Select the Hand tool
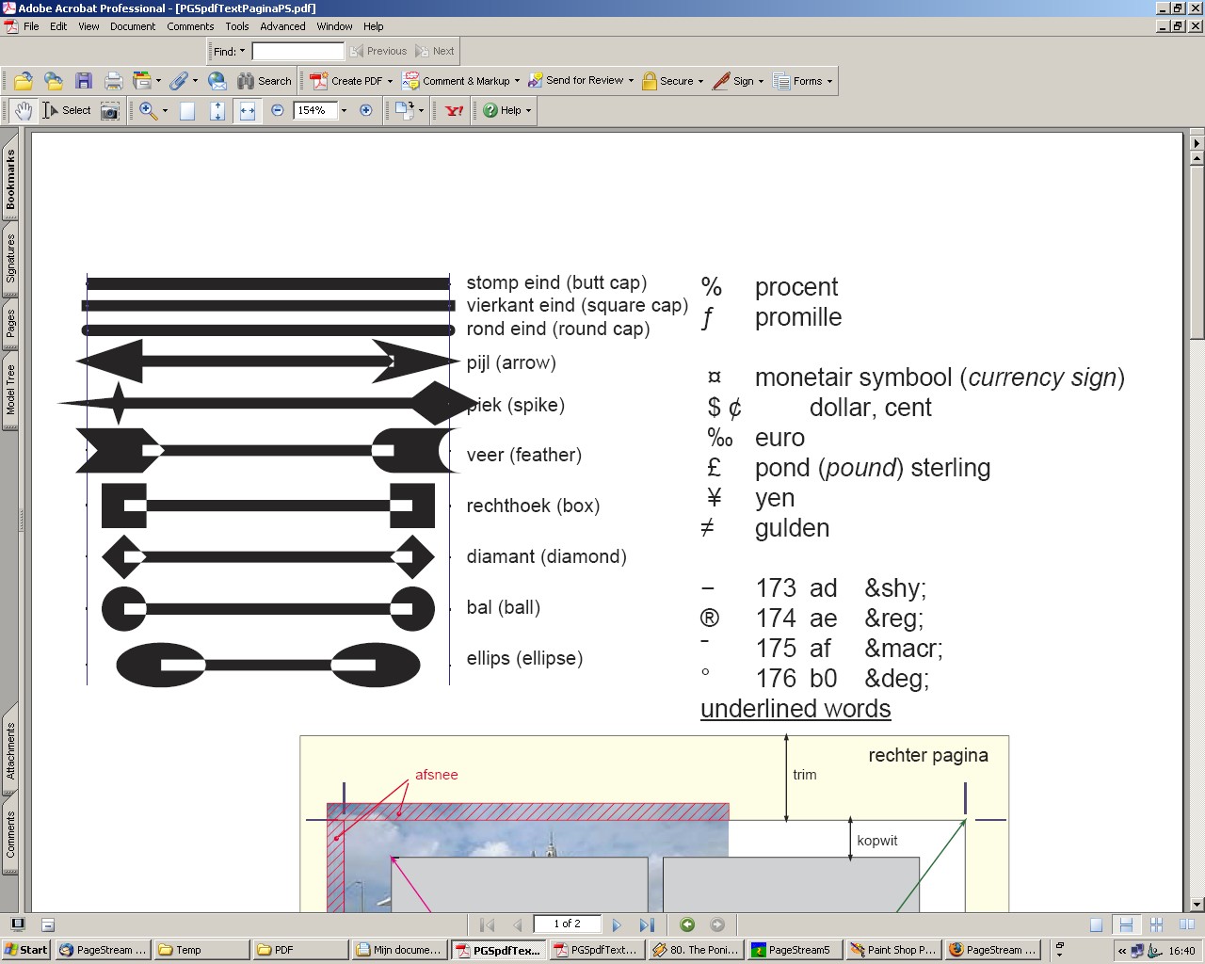This screenshot has width=1205, height=964. [23, 111]
